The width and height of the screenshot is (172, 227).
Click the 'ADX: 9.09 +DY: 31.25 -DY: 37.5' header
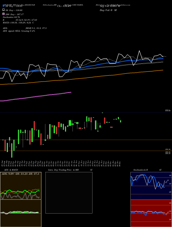click(x=20, y=174)
